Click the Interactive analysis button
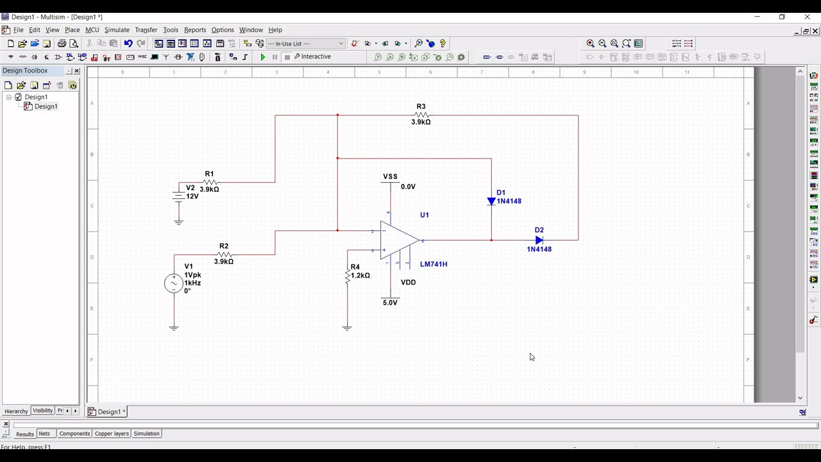This screenshot has width=821, height=462. click(x=313, y=56)
